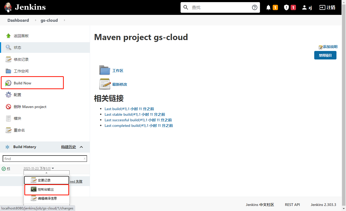346x211 pixels.
Task: Click the Build Now clock icon
Action: pos(8,83)
